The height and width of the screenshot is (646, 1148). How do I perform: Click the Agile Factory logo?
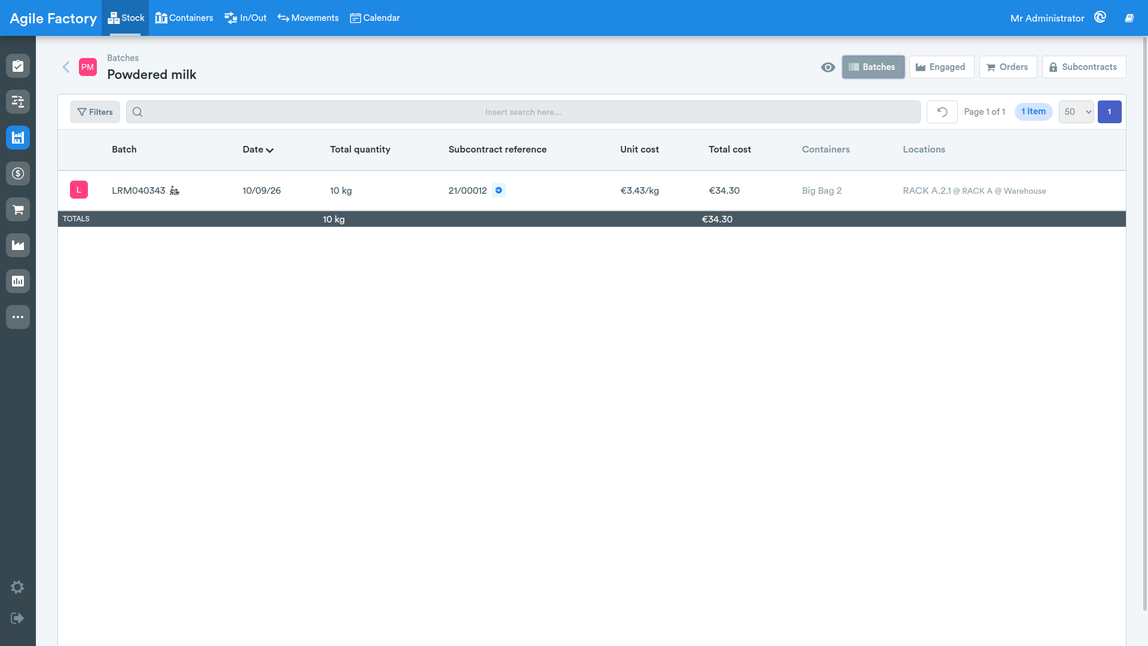(x=53, y=19)
